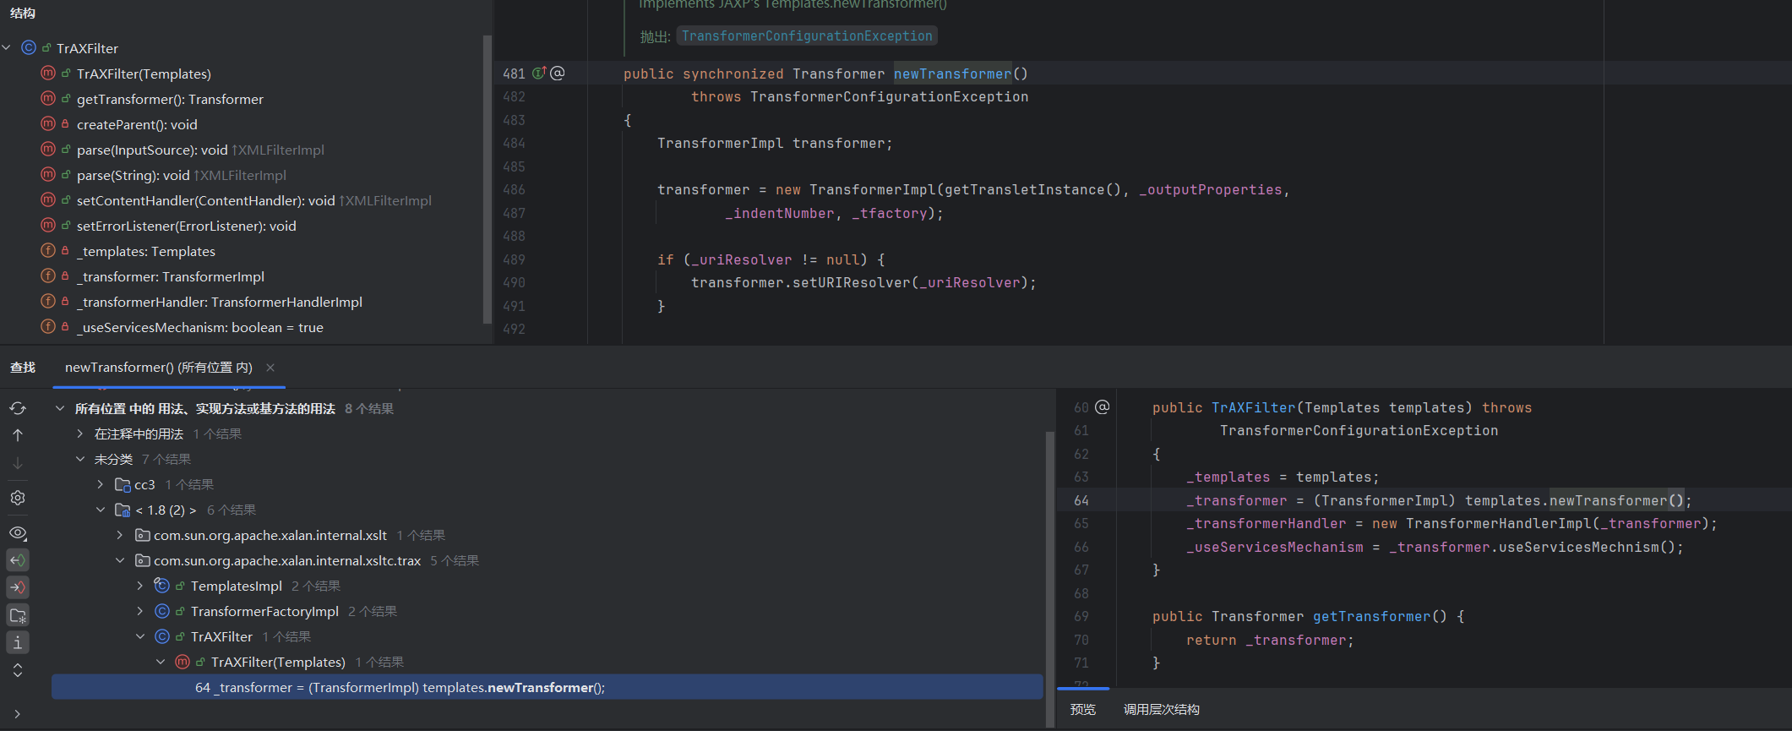Switch to the 调用层次结构 tab
Viewport: 1792px width, 731px height.
click(1161, 710)
